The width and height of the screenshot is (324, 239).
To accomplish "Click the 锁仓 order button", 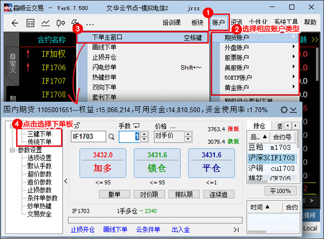I will coord(157,163).
